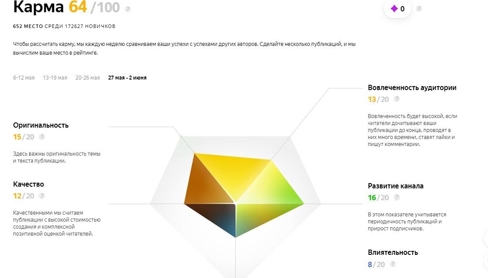Select the 6-12 мая week tab
This screenshot has height=278, width=488.
[x=24, y=78]
